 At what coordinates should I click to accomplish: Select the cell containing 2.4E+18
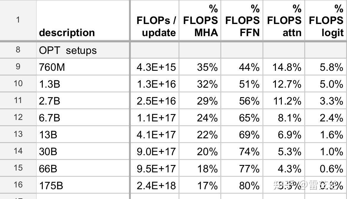(x=155, y=186)
